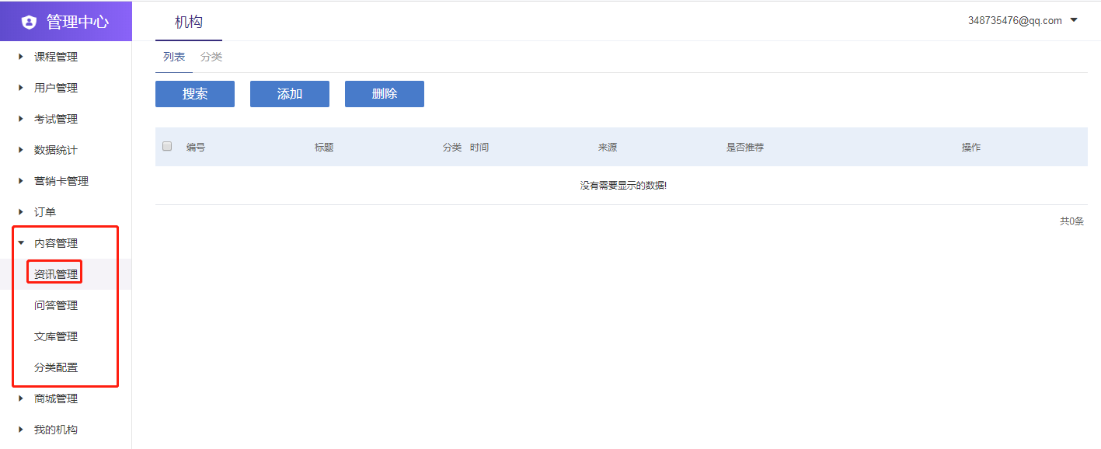Expand the 商城管理 sidebar section

(x=55, y=399)
